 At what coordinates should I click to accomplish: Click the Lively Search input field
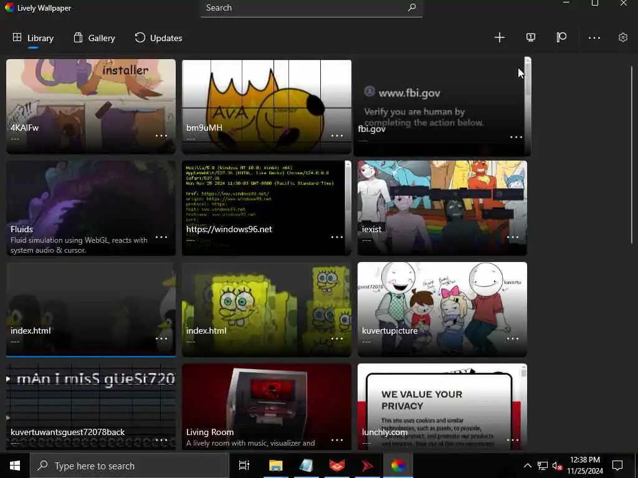click(x=312, y=8)
